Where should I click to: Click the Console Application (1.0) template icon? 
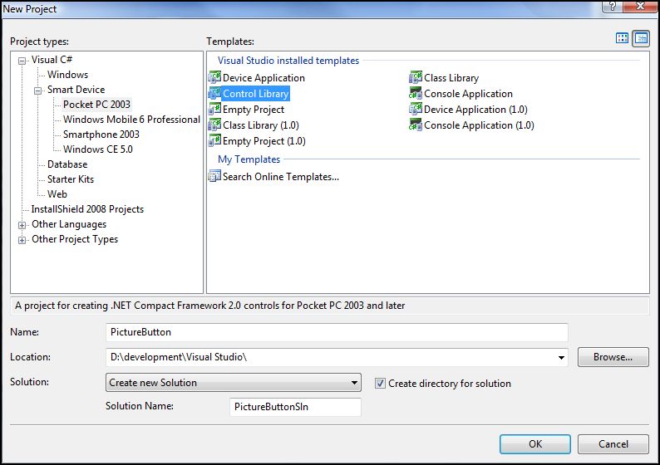click(x=416, y=125)
